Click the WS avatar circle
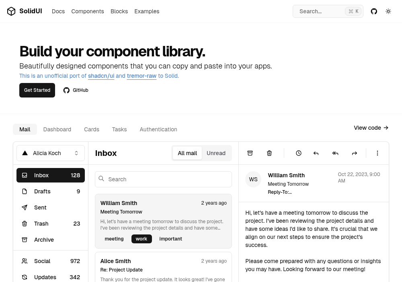402x282 pixels. pos(253,179)
